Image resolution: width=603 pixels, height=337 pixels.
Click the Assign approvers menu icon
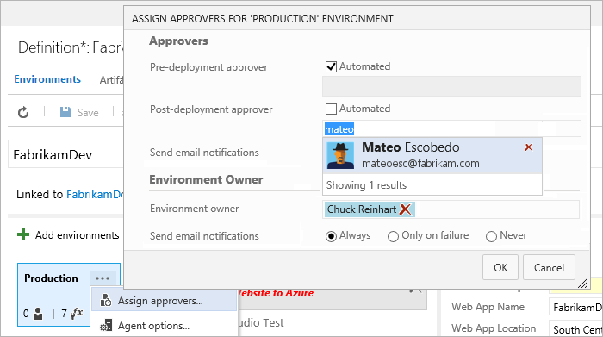click(105, 301)
